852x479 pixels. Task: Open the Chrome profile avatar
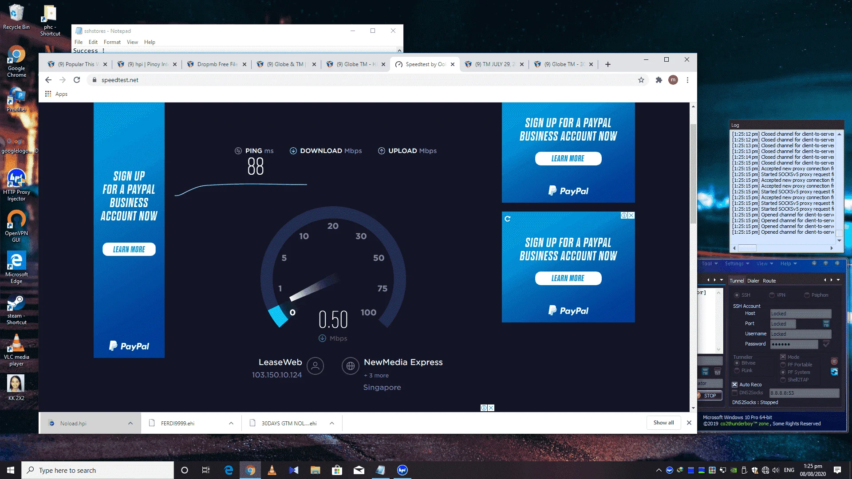(673, 80)
